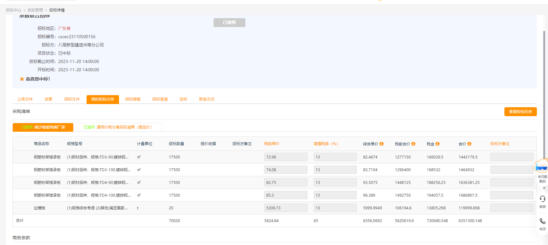Click the 查看投标历史 button
This screenshot has height=245, width=548.
click(520, 112)
